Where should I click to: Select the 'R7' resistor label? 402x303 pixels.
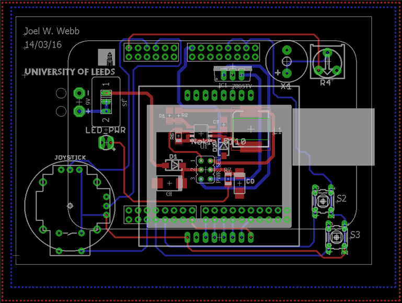228,170
